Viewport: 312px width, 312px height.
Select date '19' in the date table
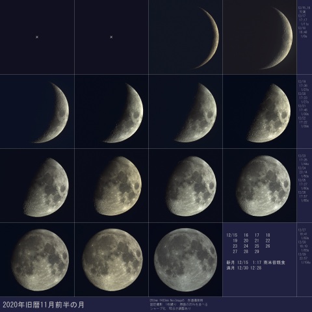click(235, 240)
